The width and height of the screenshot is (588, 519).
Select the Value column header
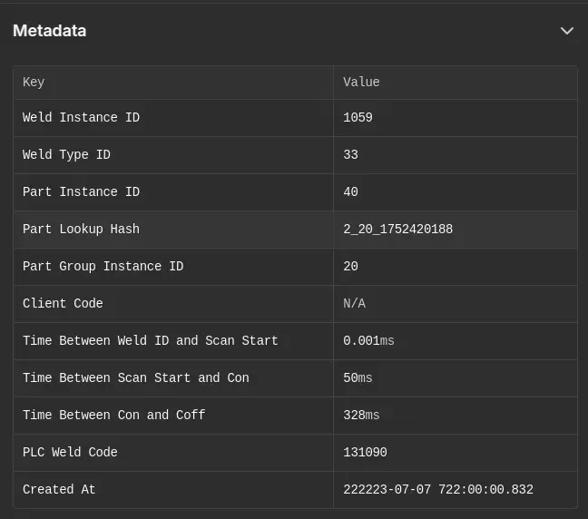(x=456, y=83)
